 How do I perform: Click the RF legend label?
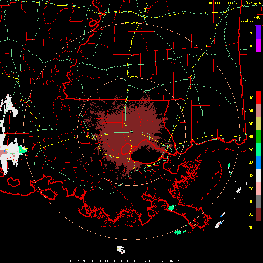[251, 33]
